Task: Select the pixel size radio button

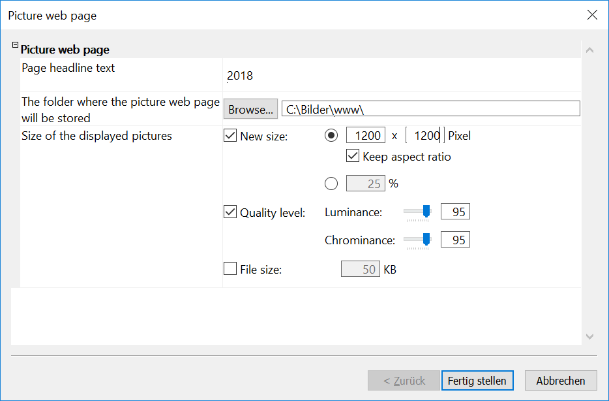Action: coord(331,136)
